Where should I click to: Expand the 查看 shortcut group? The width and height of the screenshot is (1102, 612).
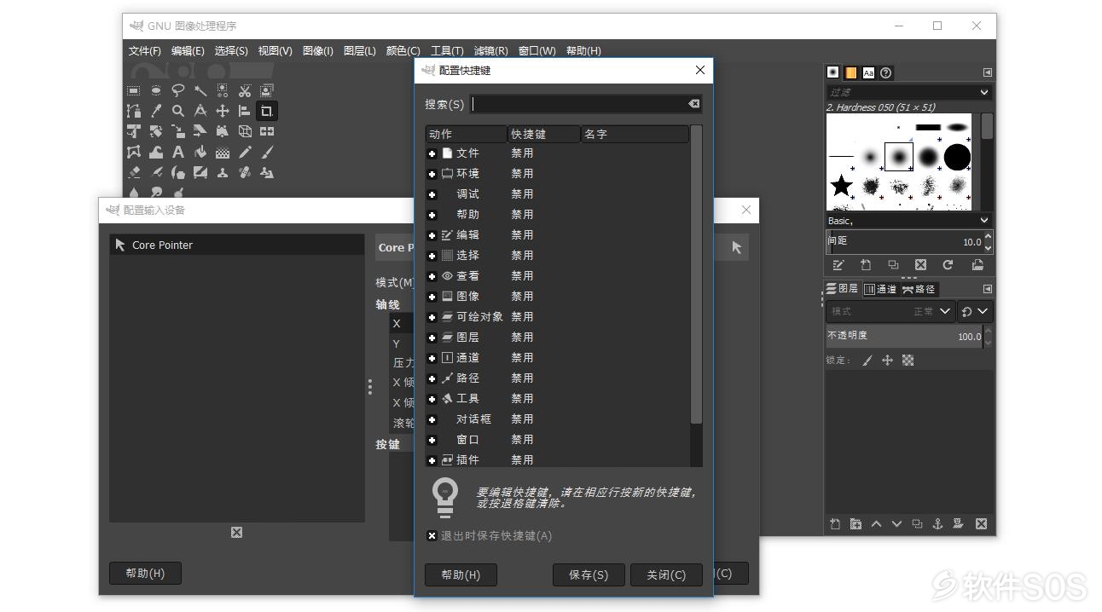432,276
